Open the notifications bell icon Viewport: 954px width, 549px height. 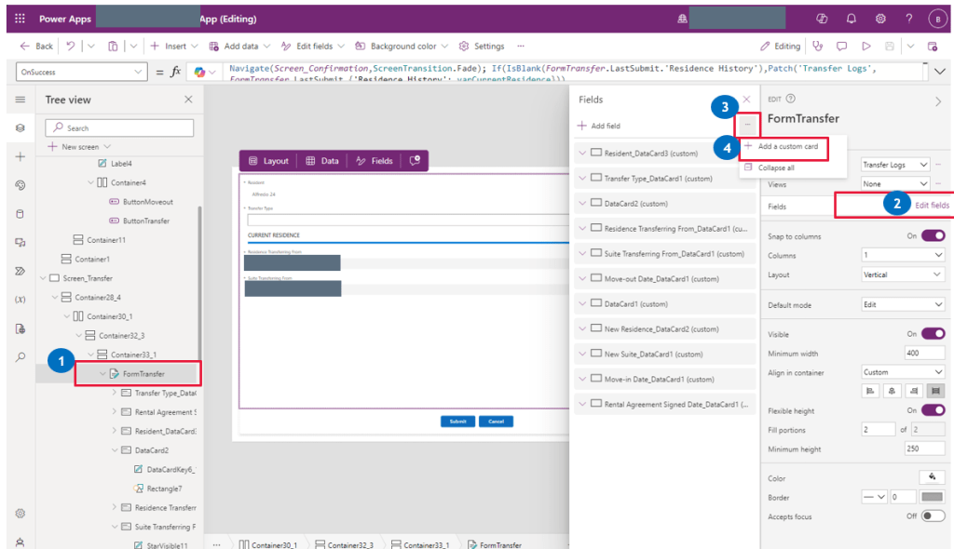[851, 19]
